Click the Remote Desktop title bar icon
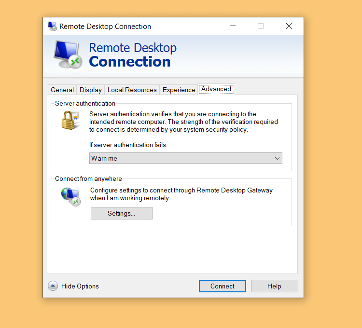This screenshot has height=328, width=362. [x=52, y=27]
